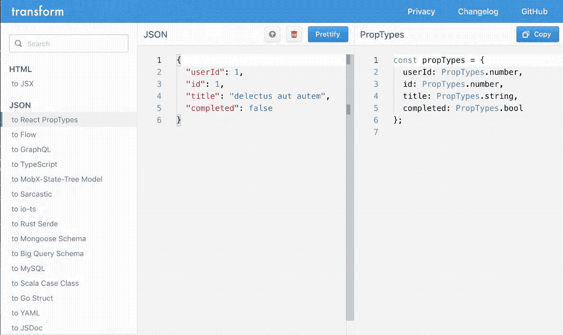Clear the JSON input using the trash icon
The image size is (563, 335).
[x=294, y=34]
